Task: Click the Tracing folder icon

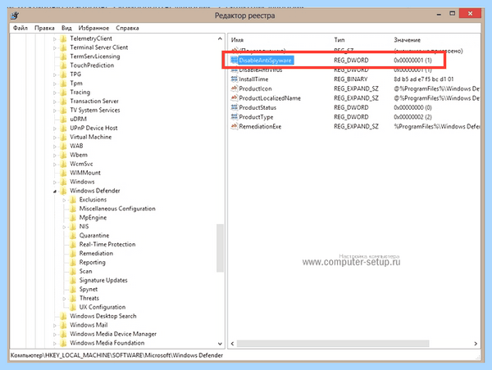Action: [63, 92]
